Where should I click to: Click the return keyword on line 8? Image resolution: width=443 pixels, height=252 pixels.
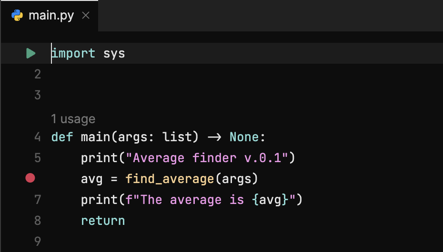(x=103, y=221)
